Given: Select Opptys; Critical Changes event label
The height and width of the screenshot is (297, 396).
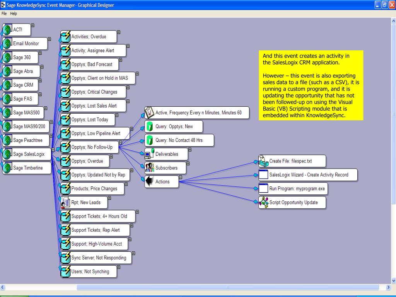Looking at the screenshot, I should 94,92.
